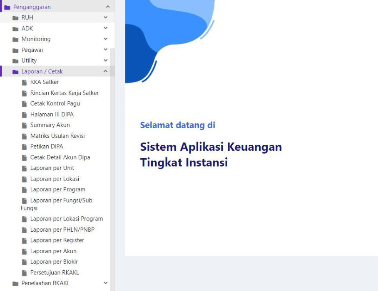Expand the ADK menu chevron

point(106,28)
